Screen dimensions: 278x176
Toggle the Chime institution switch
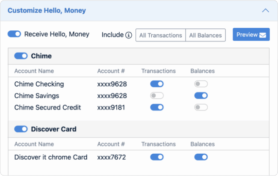click(21, 56)
